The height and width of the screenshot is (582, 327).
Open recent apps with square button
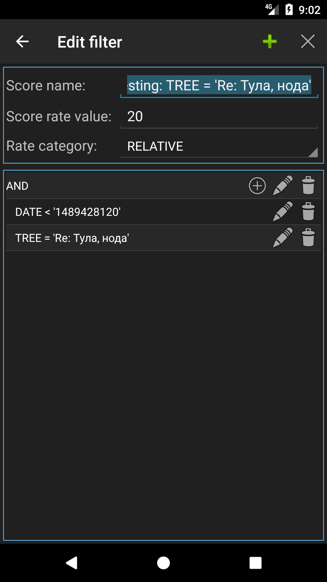(256, 563)
